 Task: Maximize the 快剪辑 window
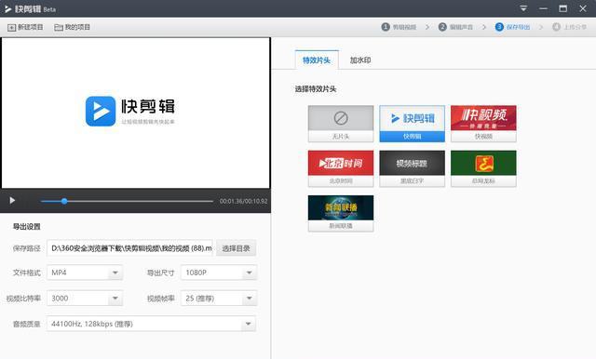point(562,8)
